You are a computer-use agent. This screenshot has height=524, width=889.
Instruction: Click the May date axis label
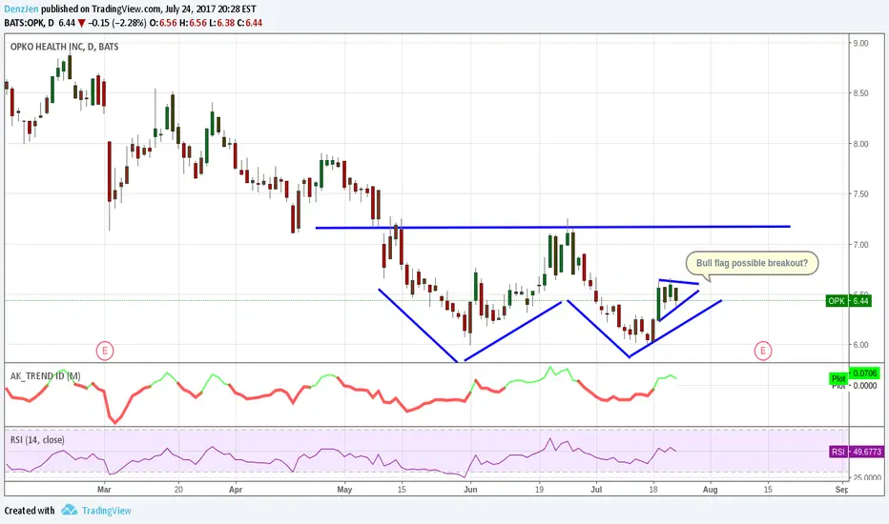[x=344, y=489]
